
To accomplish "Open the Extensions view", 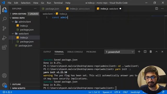I will (4, 47).
